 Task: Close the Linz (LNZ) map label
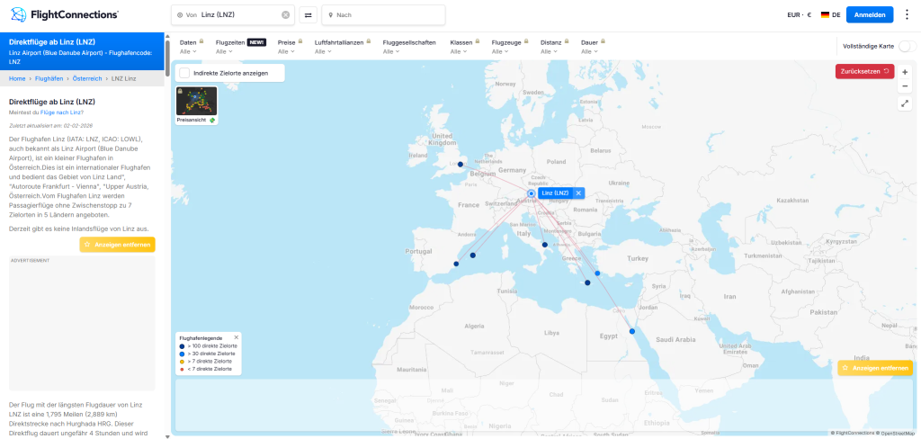(578, 193)
